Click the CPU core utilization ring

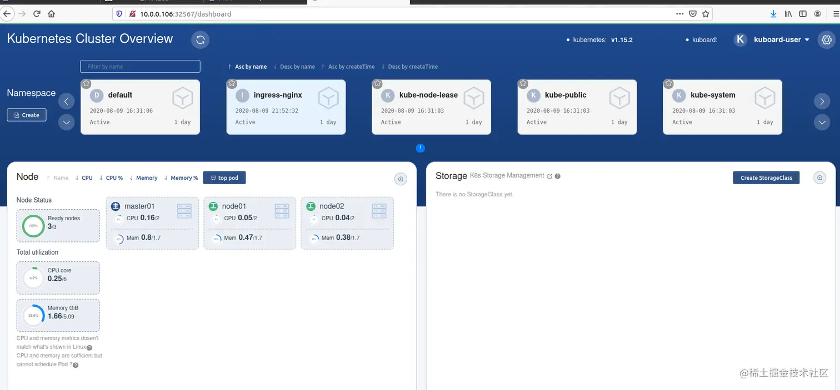pyautogui.click(x=33, y=278)
